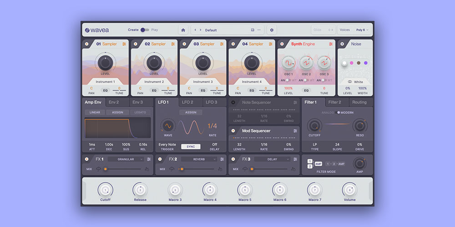Save the Default preset

click(x=253, y=30)
